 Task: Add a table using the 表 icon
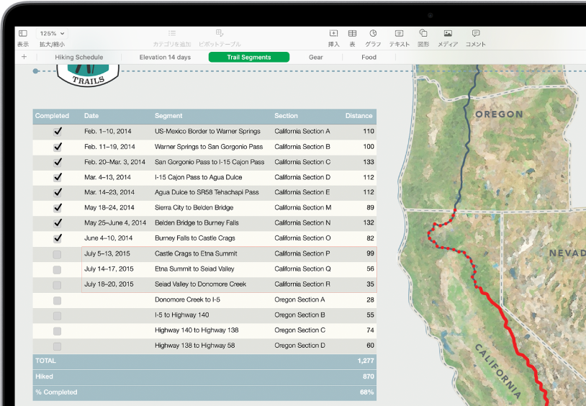(353, 34)
